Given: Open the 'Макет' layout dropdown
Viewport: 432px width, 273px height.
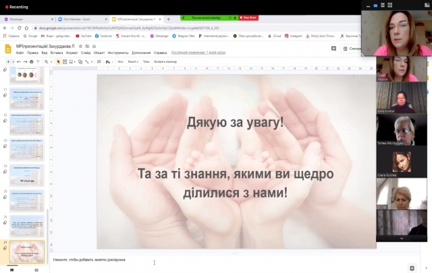Looking at the screenshot, I should click(133, 61).
